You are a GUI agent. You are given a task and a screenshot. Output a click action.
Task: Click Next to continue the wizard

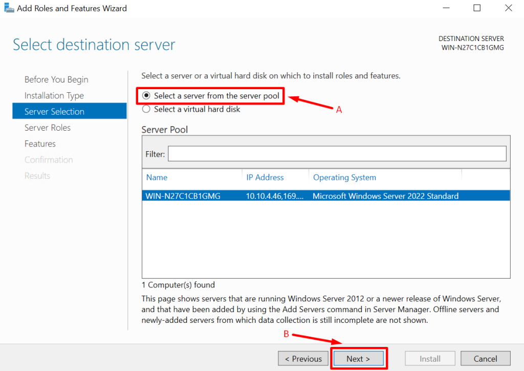pos(358,359)
